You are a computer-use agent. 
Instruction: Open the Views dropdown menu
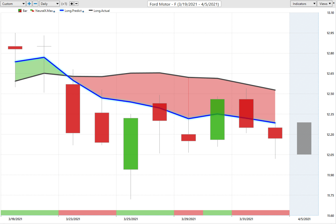point(325,4)
